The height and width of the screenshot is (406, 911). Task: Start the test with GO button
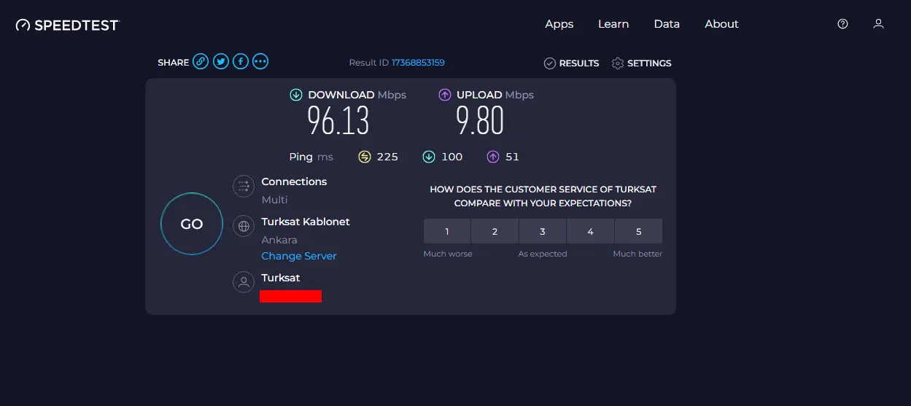point(192,224)
